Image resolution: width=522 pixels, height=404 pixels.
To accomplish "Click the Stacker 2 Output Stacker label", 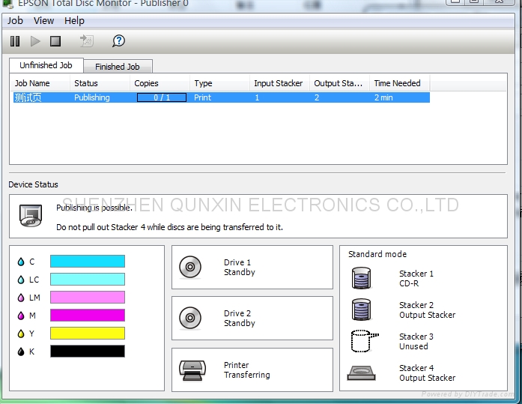I will coord(427,310).
